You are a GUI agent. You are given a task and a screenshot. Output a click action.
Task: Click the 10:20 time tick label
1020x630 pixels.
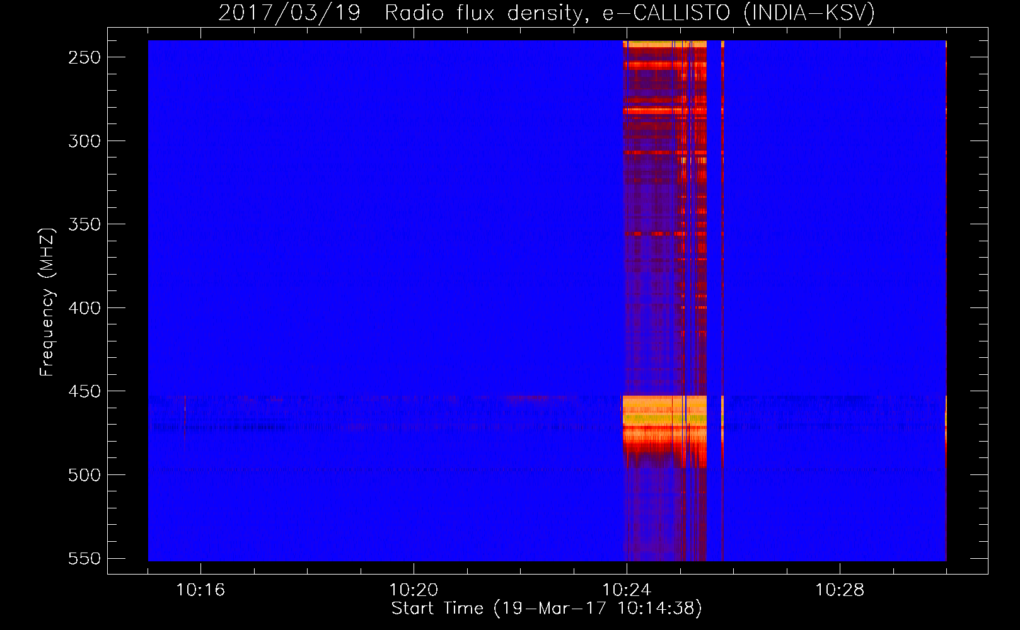pyautogui.click(x=414, y=590)
